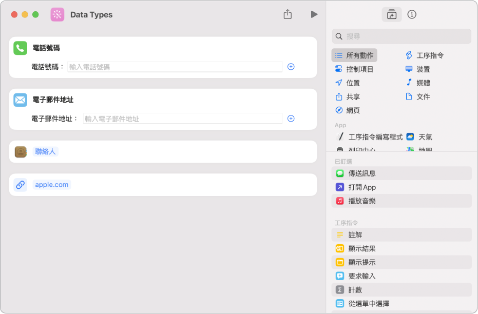The height and width of the screenshot is (314, 478).
Task: Choose the 註解 action
Action: pyautogui.click(x=401, y=235)
